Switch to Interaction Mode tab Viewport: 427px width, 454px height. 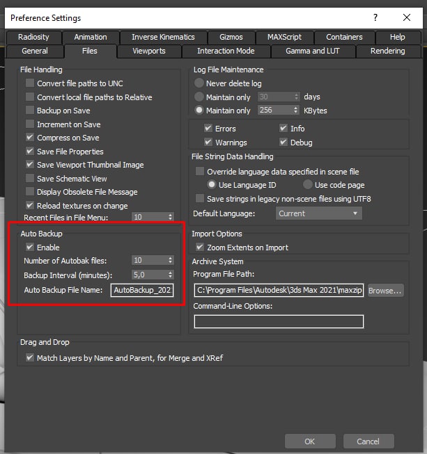coord(226,51)
